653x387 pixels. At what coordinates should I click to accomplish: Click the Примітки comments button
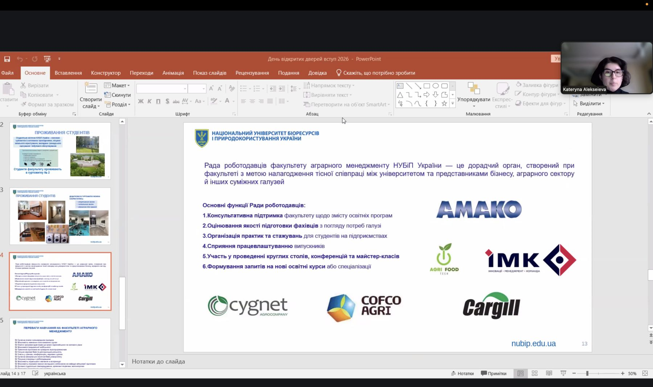tap(494, 374)
